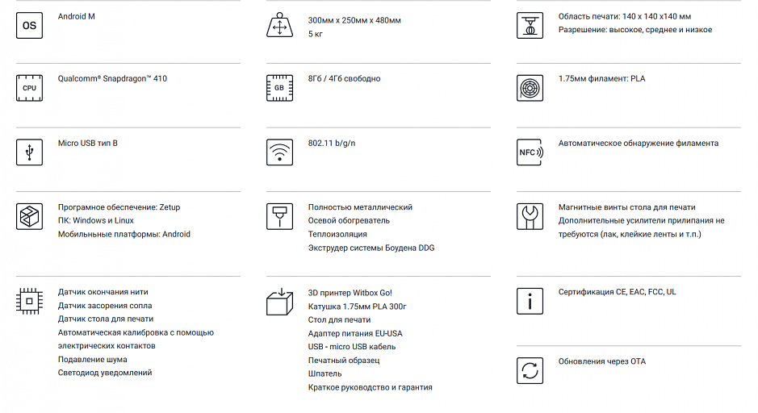Click the Wi-Fi signal icon
This screenshot has height=413, width=758.
pyautogui.click(x=279, y=152)
